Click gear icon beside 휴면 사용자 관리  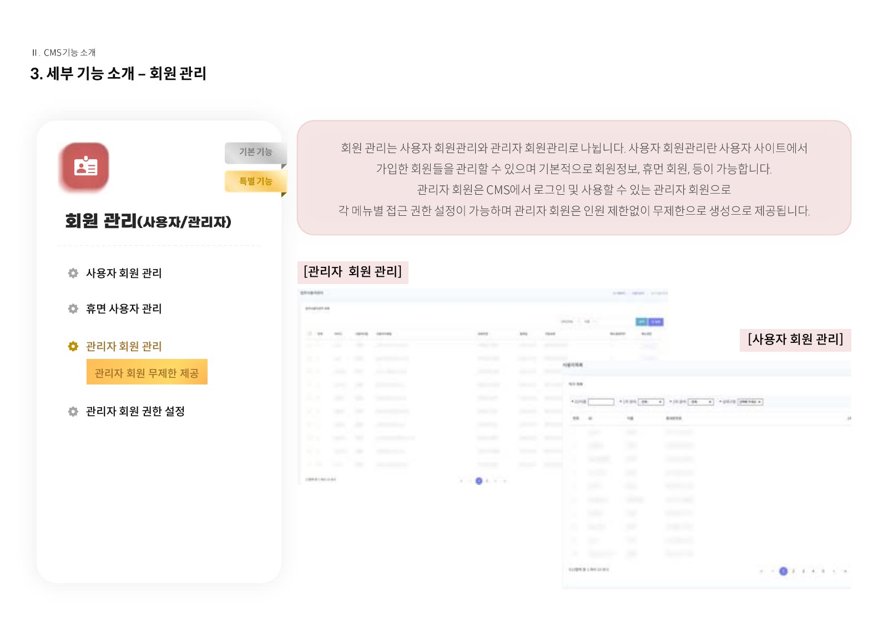(73, 308)
